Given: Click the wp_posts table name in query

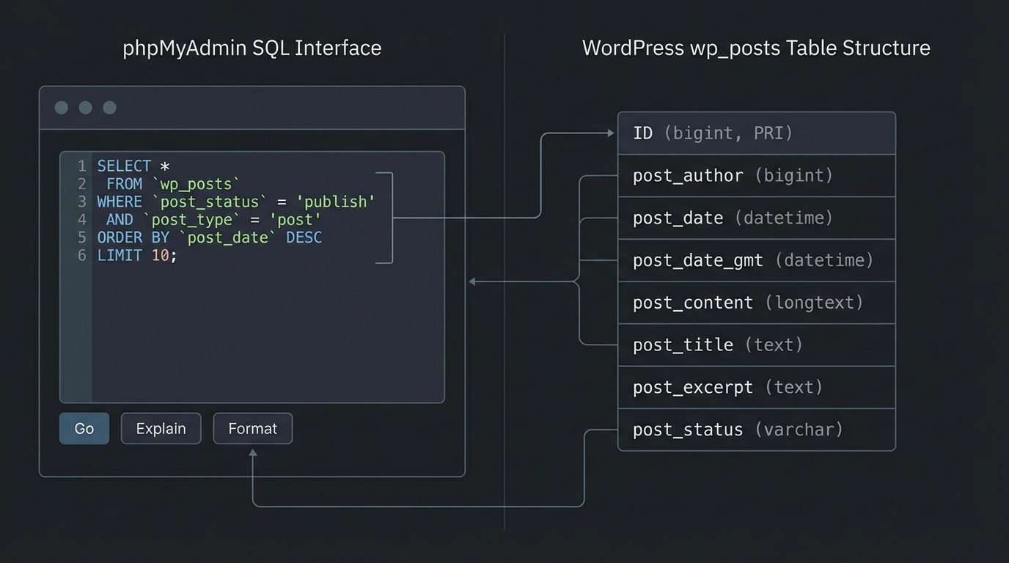Looking at the screenshot, I should point(197,183).
